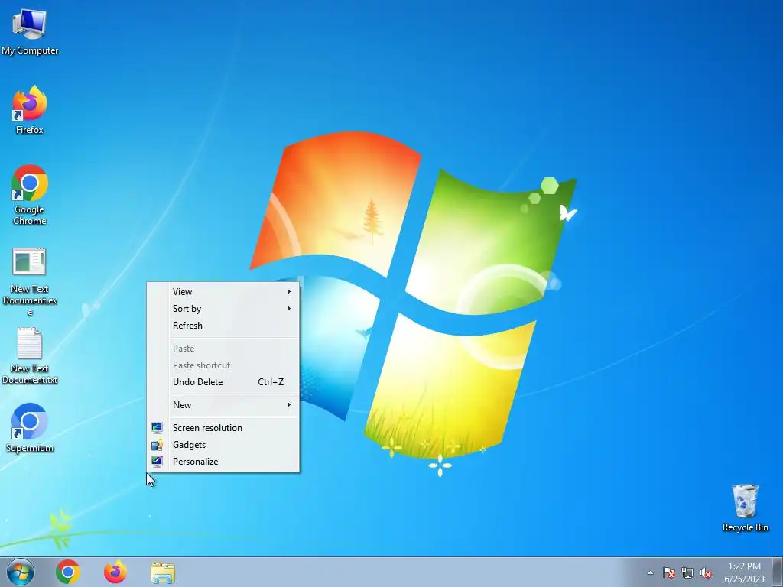Click the Gadgets menu icon
This screenshot has width=783, height=587.
pos(157,445)
